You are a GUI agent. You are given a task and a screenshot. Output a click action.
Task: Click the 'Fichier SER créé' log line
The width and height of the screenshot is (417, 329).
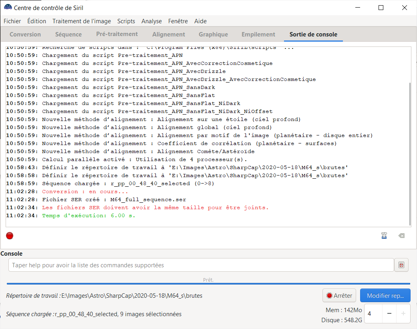(x=96, y=200)
